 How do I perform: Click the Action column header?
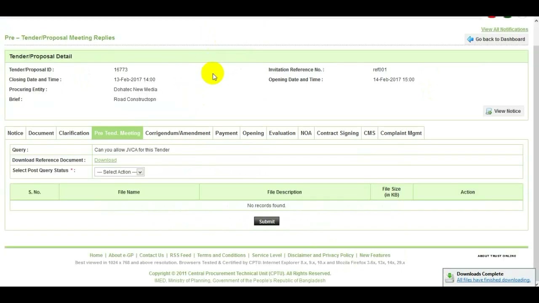[x=467, y=192]
